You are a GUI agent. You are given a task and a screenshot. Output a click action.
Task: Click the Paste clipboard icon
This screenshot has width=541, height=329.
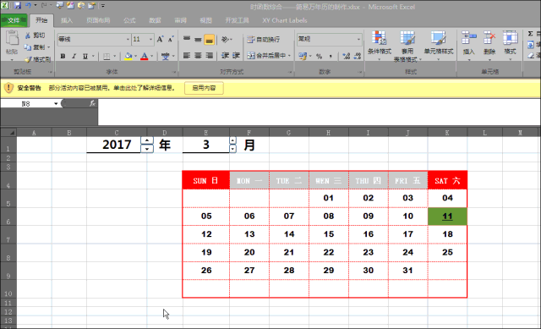point(12,38)
